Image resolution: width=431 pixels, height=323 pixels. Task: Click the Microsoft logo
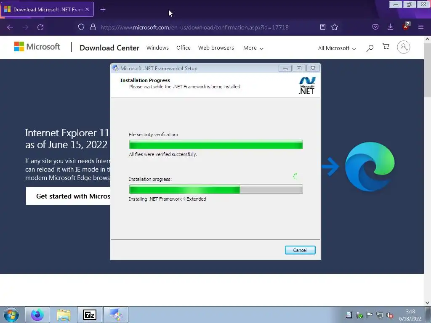[x=37, y=47]
